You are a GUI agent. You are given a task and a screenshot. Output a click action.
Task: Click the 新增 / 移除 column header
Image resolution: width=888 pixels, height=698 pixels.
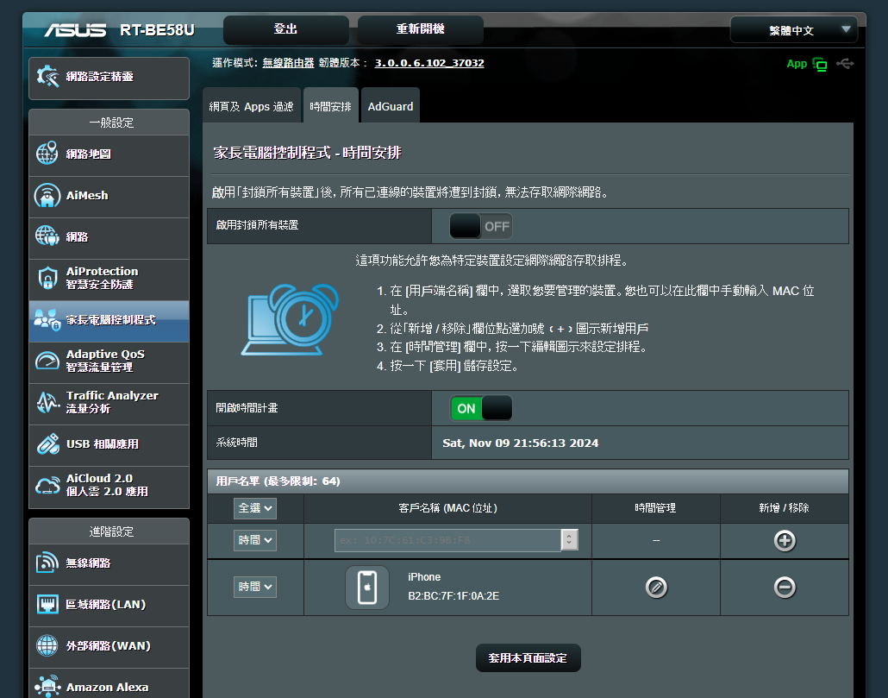click(x=784, y=508)
